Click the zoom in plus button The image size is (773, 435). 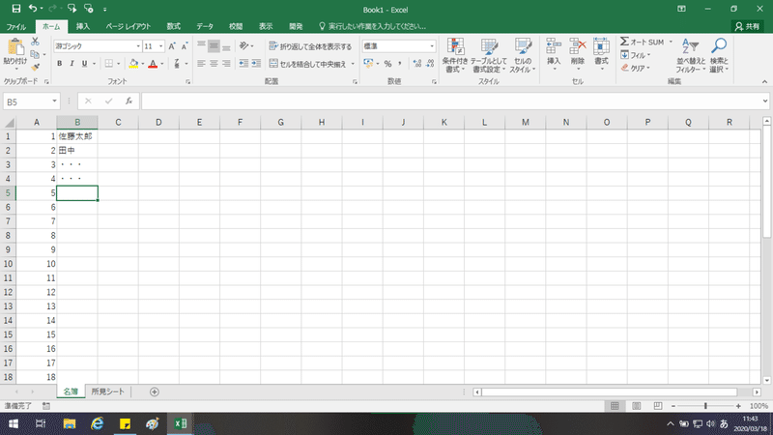point(738,406)
